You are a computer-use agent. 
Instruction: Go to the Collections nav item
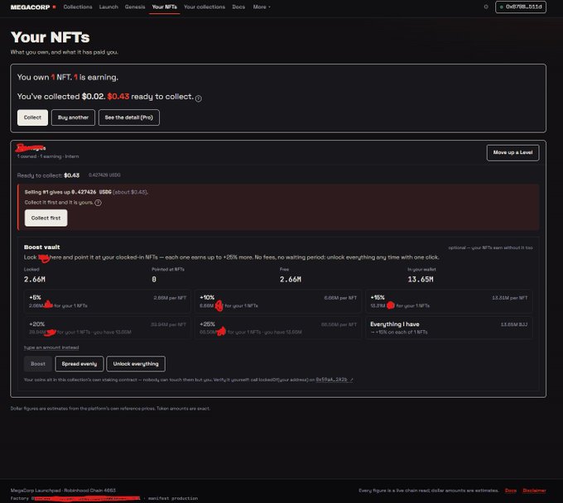tap(78, 7)
